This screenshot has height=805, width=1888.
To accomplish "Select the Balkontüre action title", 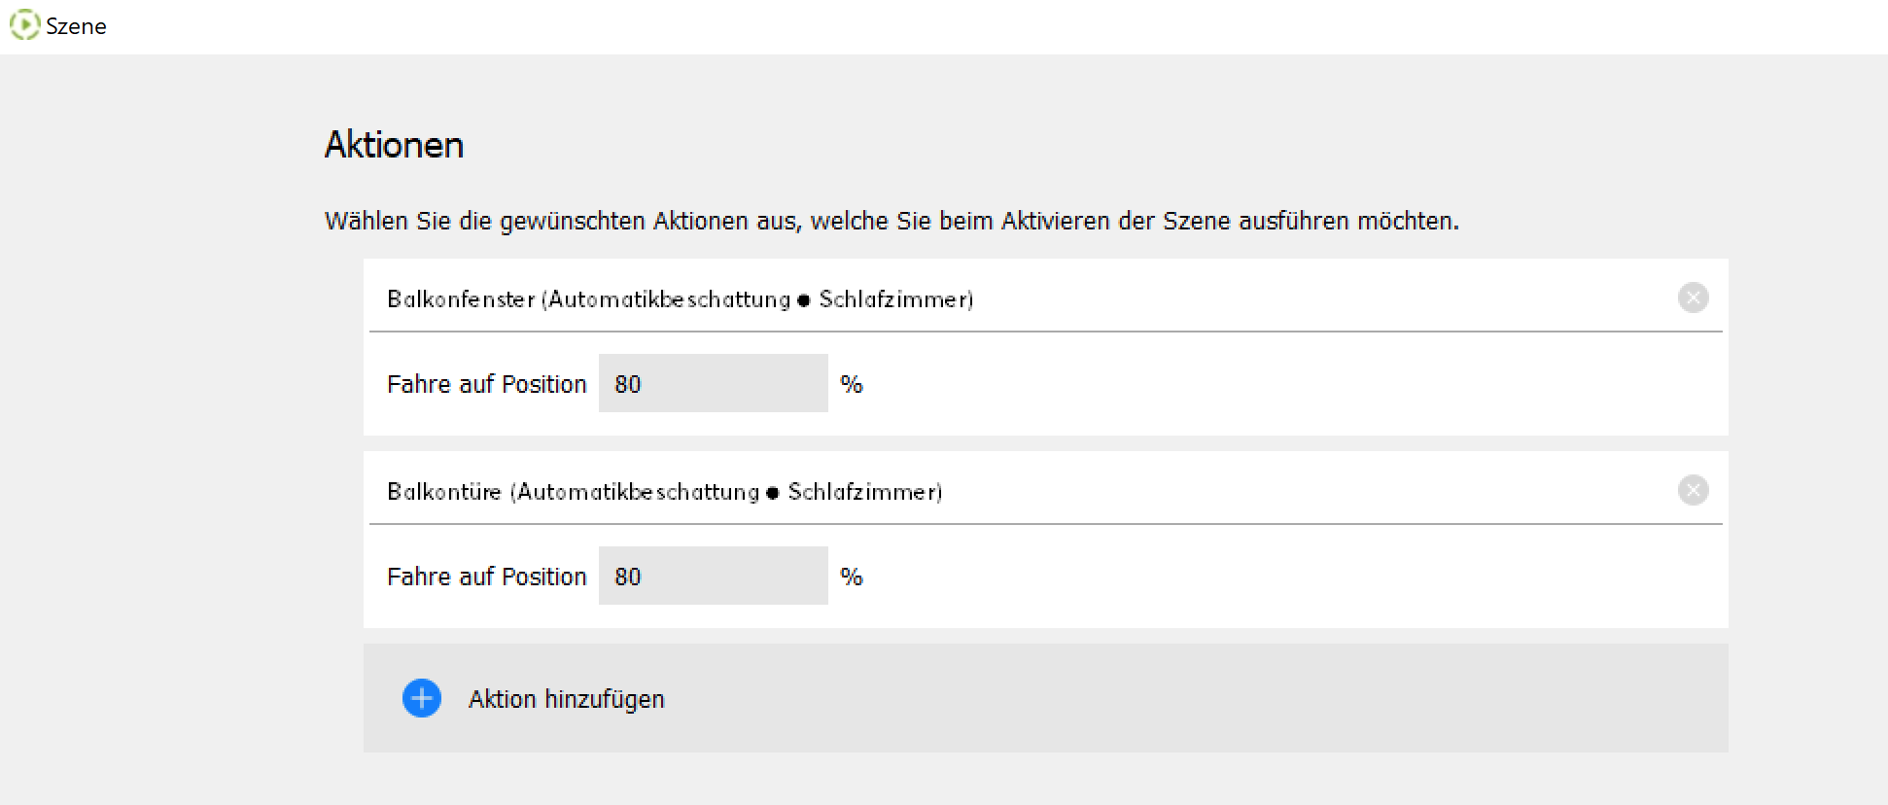I will (444, 492).
